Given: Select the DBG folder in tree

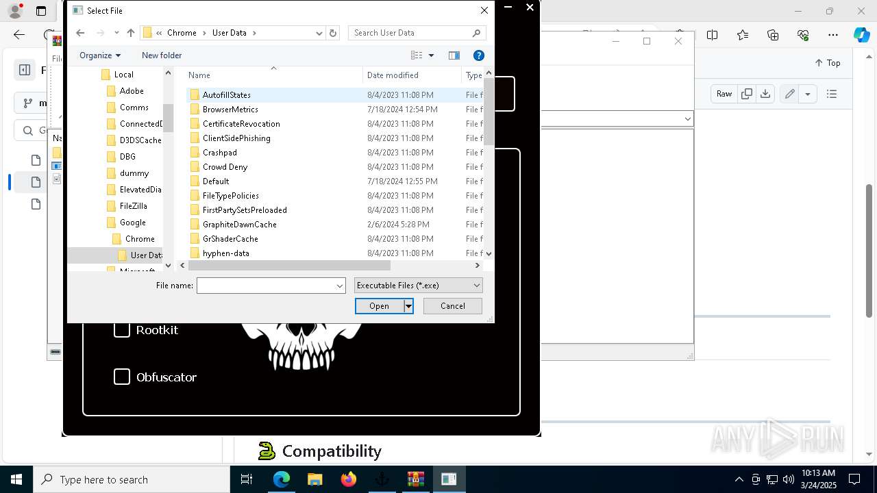Looking at the screenshot, I should pyautogui.click(x=127, y=157).
